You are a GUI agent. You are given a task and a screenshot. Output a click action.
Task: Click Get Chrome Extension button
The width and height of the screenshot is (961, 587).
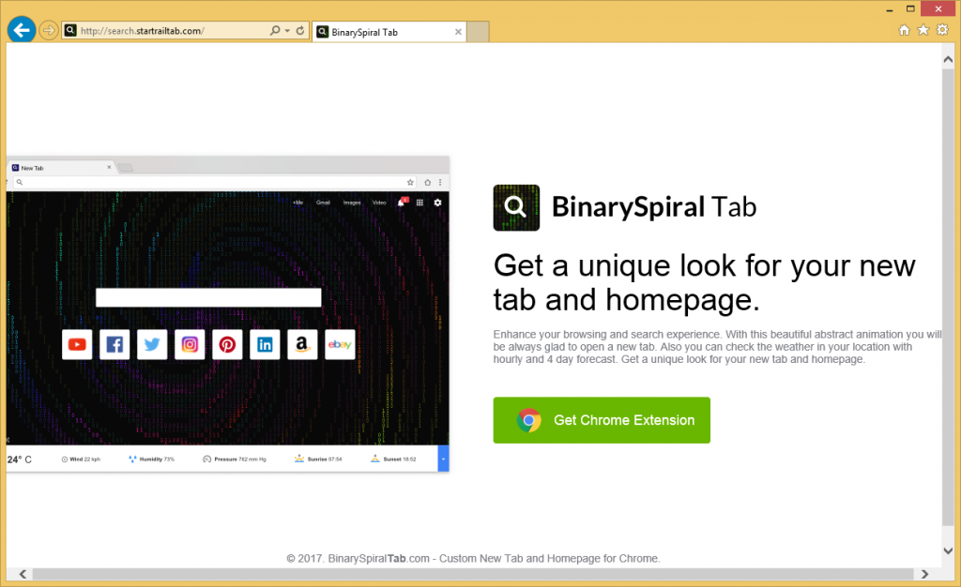tap(602, 420)
